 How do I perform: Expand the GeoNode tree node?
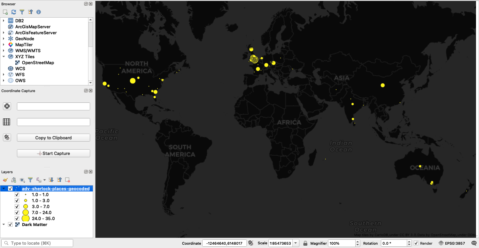pos(4,39)
